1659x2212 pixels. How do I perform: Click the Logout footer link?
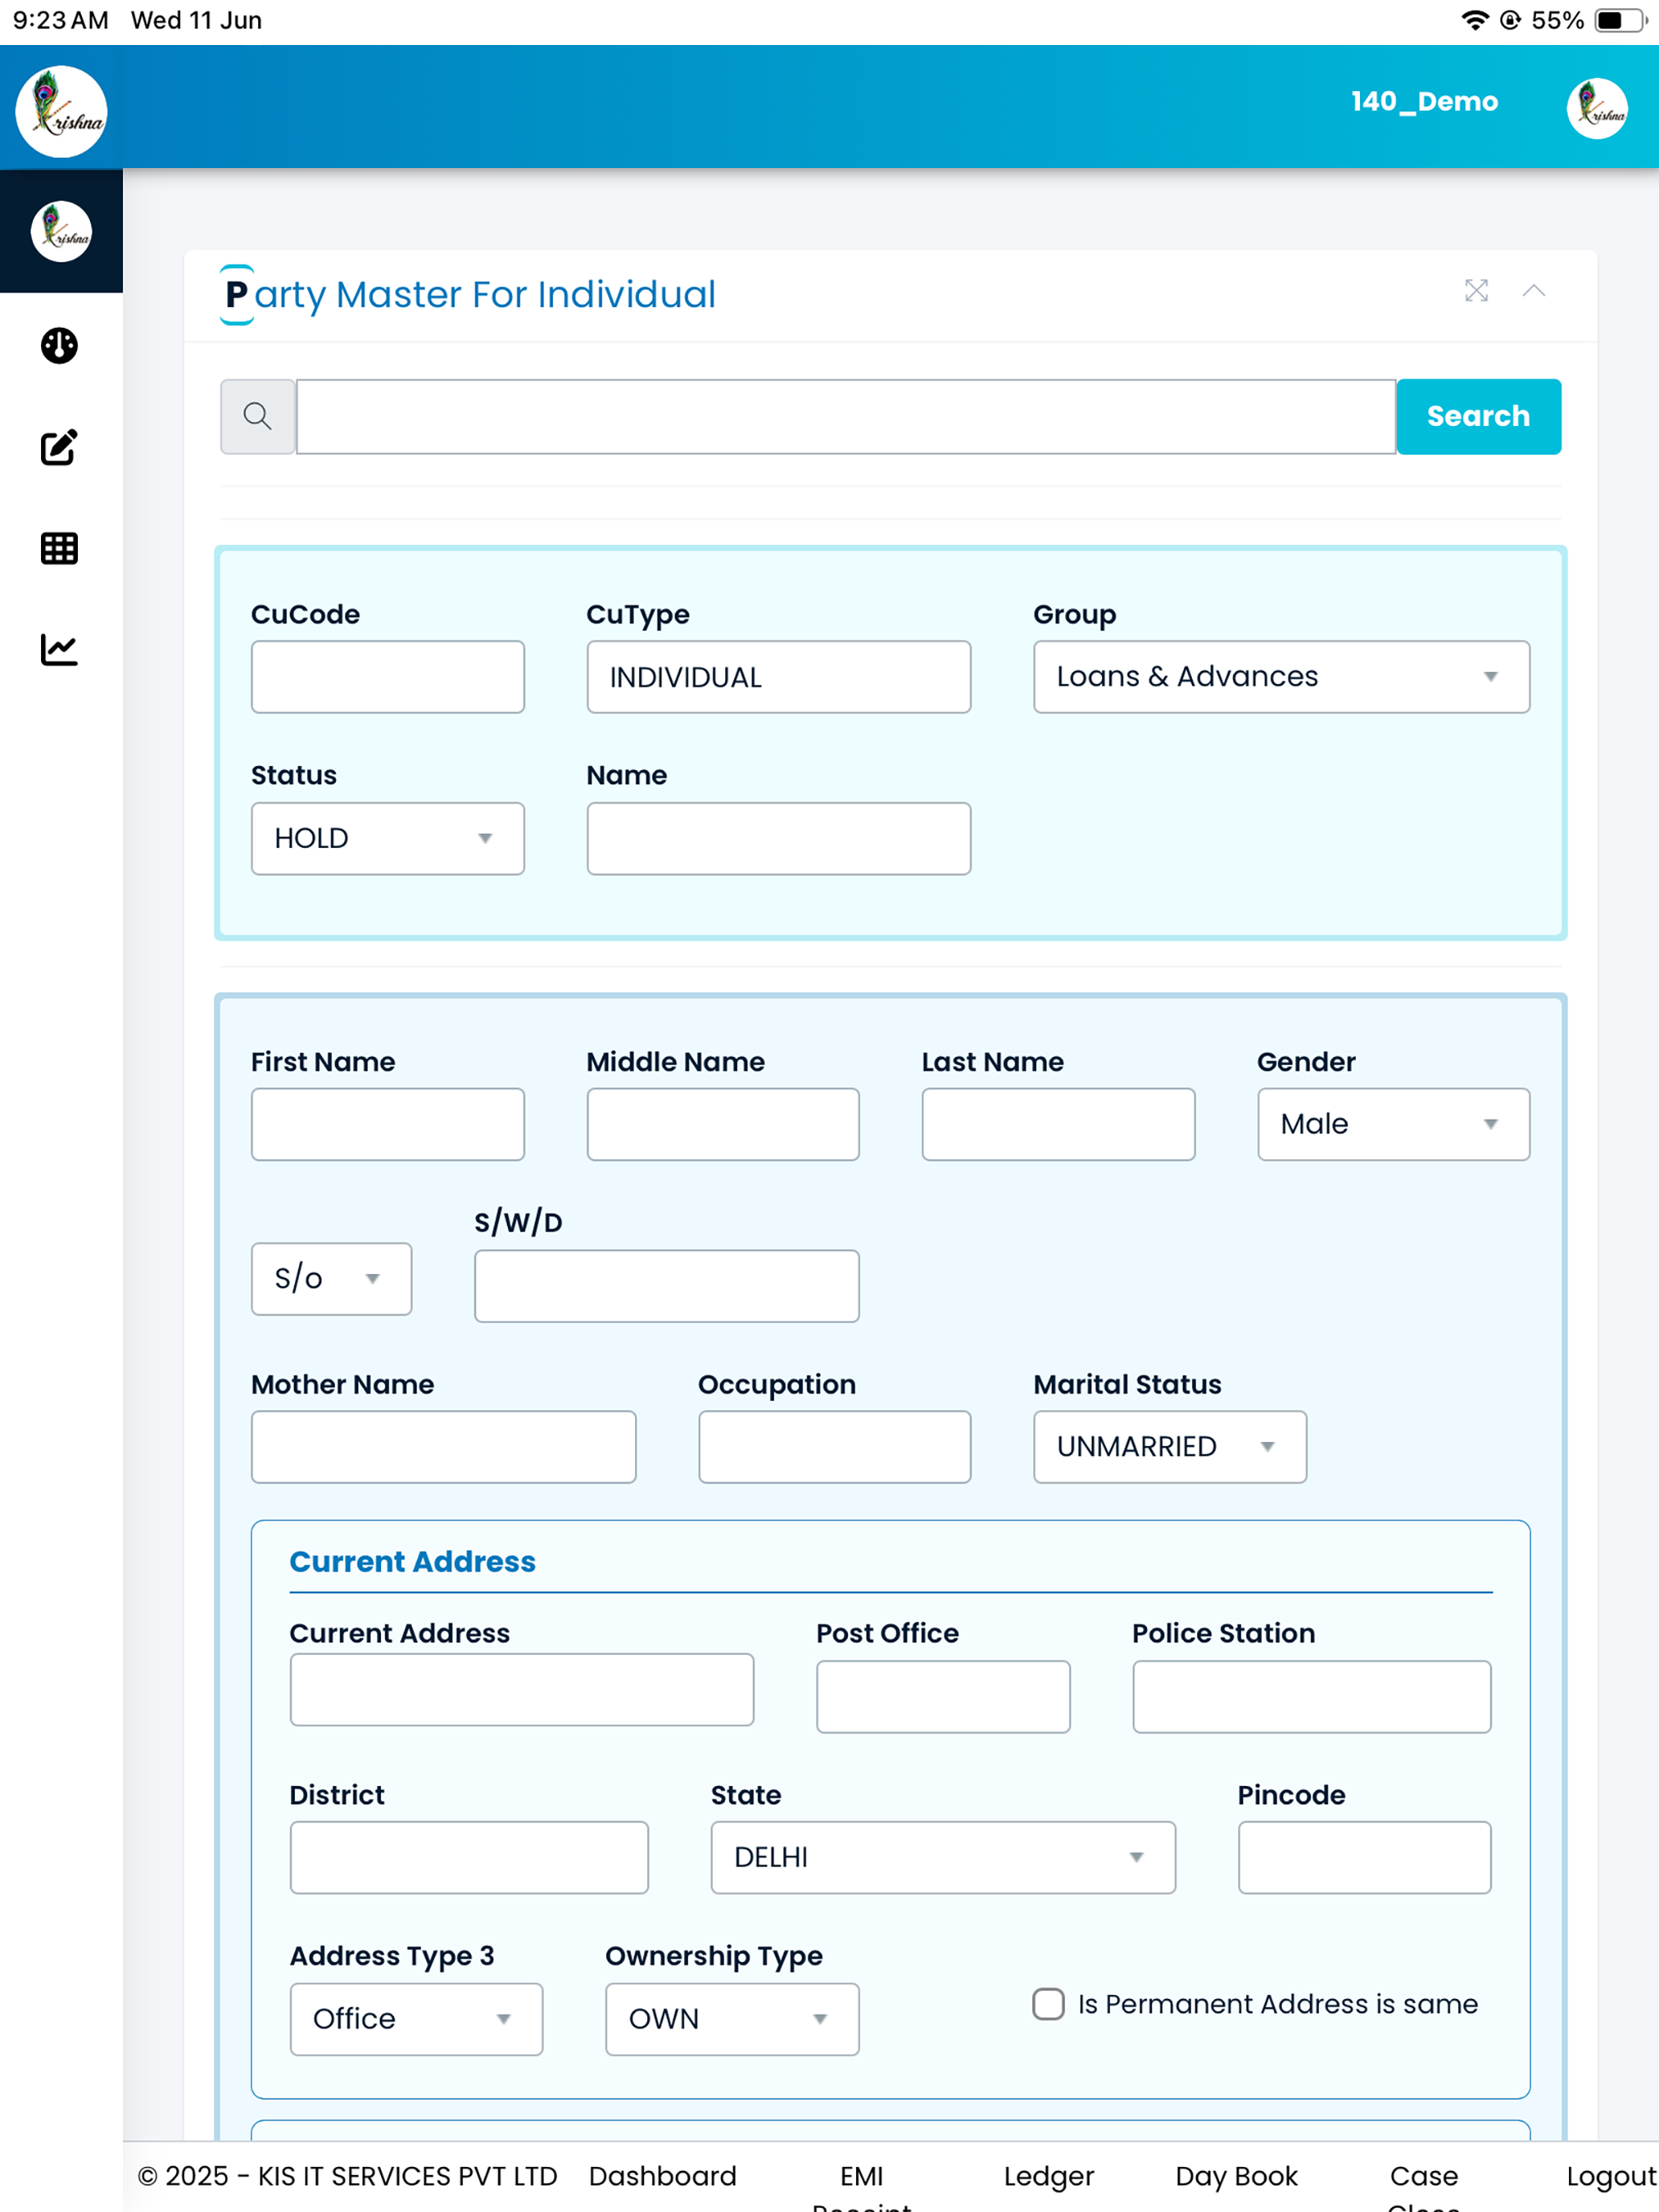(x=1611, y=2176)
